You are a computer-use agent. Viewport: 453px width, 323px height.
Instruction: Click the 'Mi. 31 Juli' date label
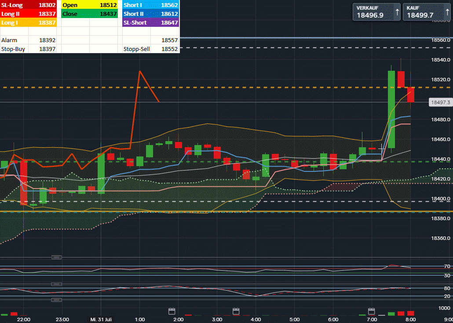coord(101,319)
